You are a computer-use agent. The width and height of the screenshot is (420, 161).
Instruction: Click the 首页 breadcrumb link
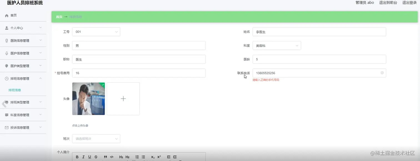(59, 17)
